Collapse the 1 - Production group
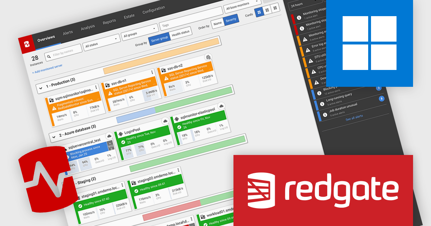This screenshot has height=226, width=431. click(41, 88)
